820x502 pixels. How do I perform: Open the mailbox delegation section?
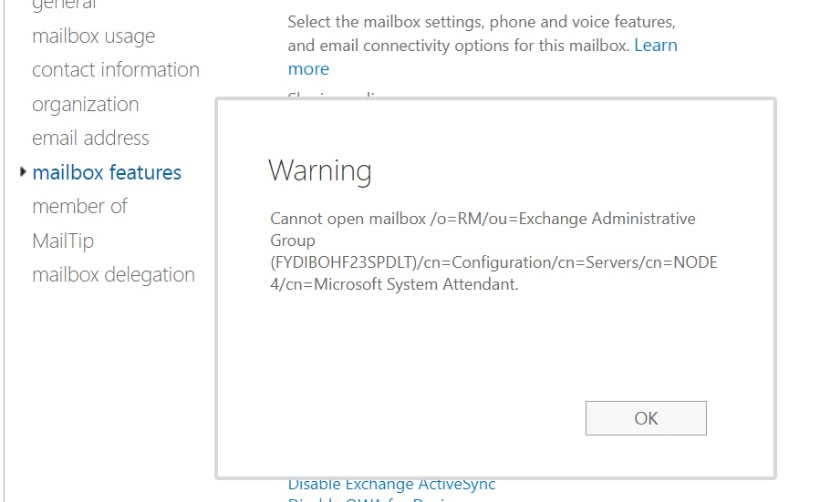pyautogui.click(x=113, y=275)
